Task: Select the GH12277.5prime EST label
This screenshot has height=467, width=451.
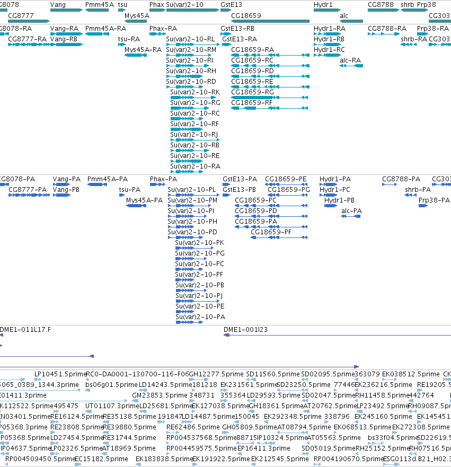Action: (x=216, y=374)
